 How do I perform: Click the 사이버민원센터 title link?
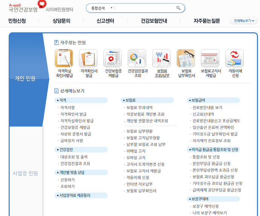pyautogui.click(x=60, y=10)
